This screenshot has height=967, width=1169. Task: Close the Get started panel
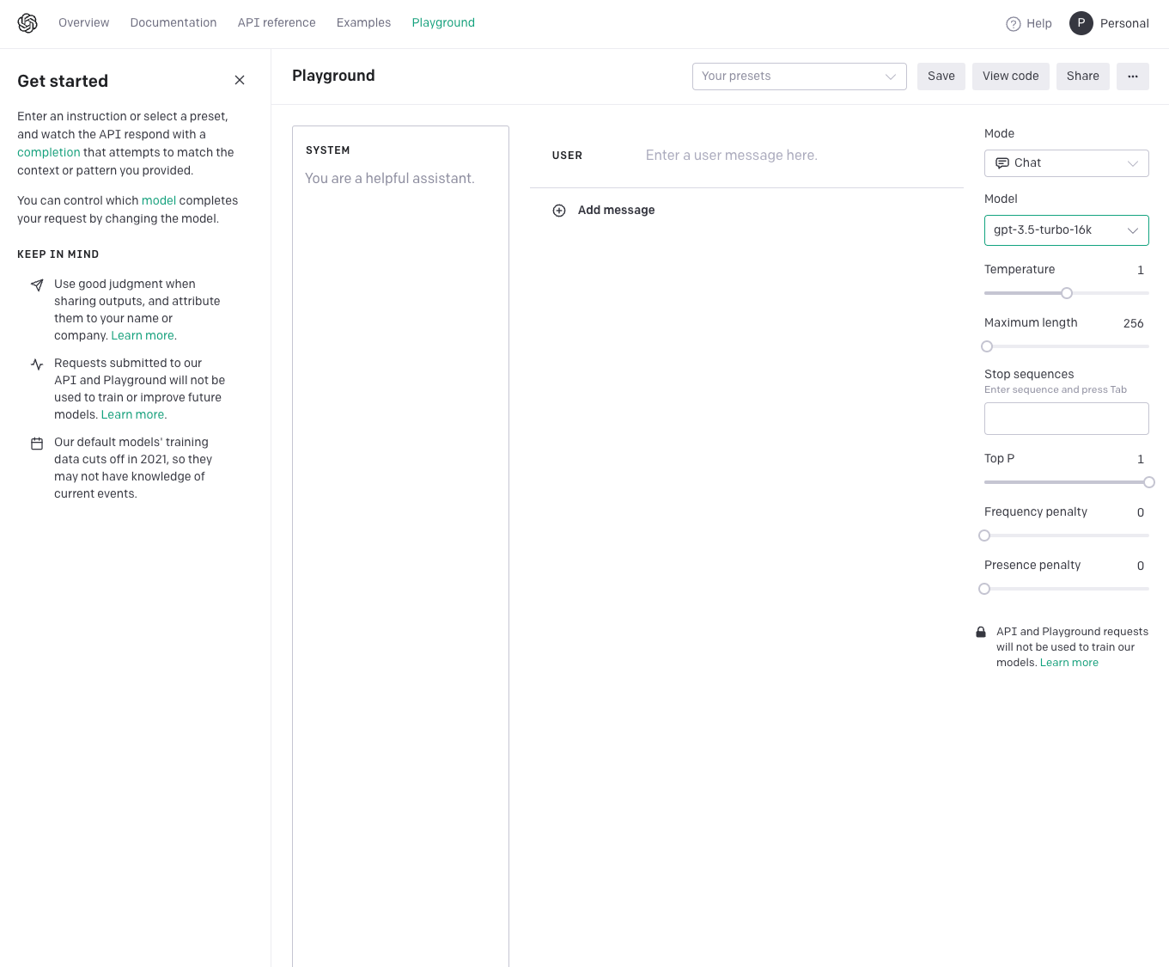pyautogui.click(x=240, y=80)
